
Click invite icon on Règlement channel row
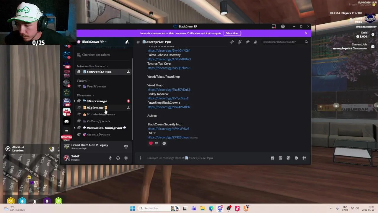click(x=128, y=108)
